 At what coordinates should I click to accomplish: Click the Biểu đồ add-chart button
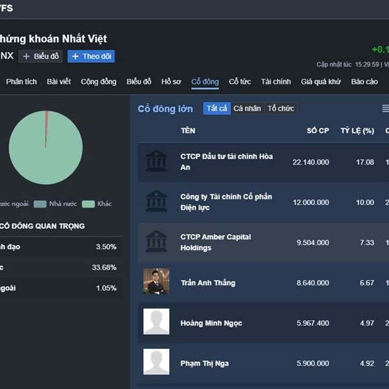[x=41, y=56]
